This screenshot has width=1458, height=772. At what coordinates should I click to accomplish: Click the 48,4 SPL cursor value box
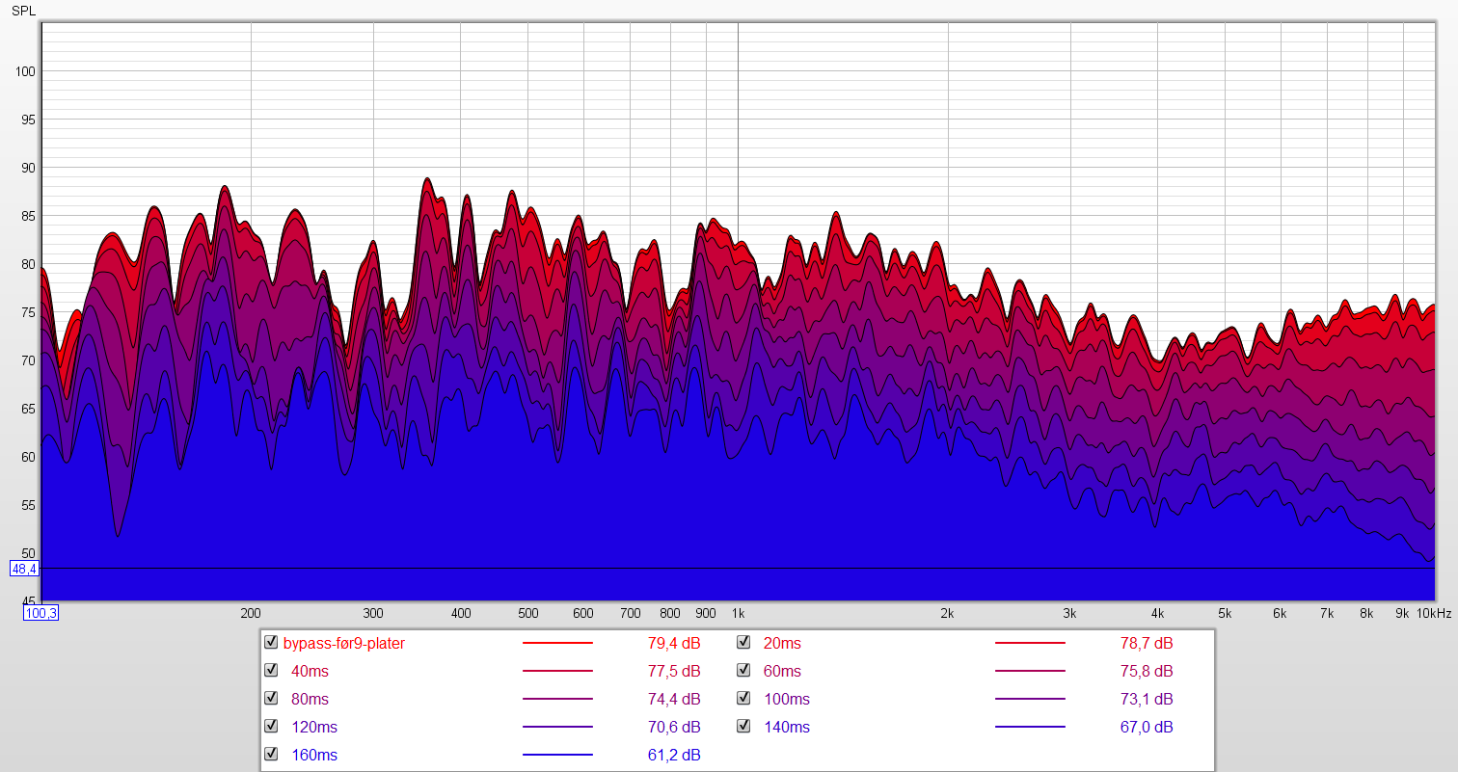point(24,569)
